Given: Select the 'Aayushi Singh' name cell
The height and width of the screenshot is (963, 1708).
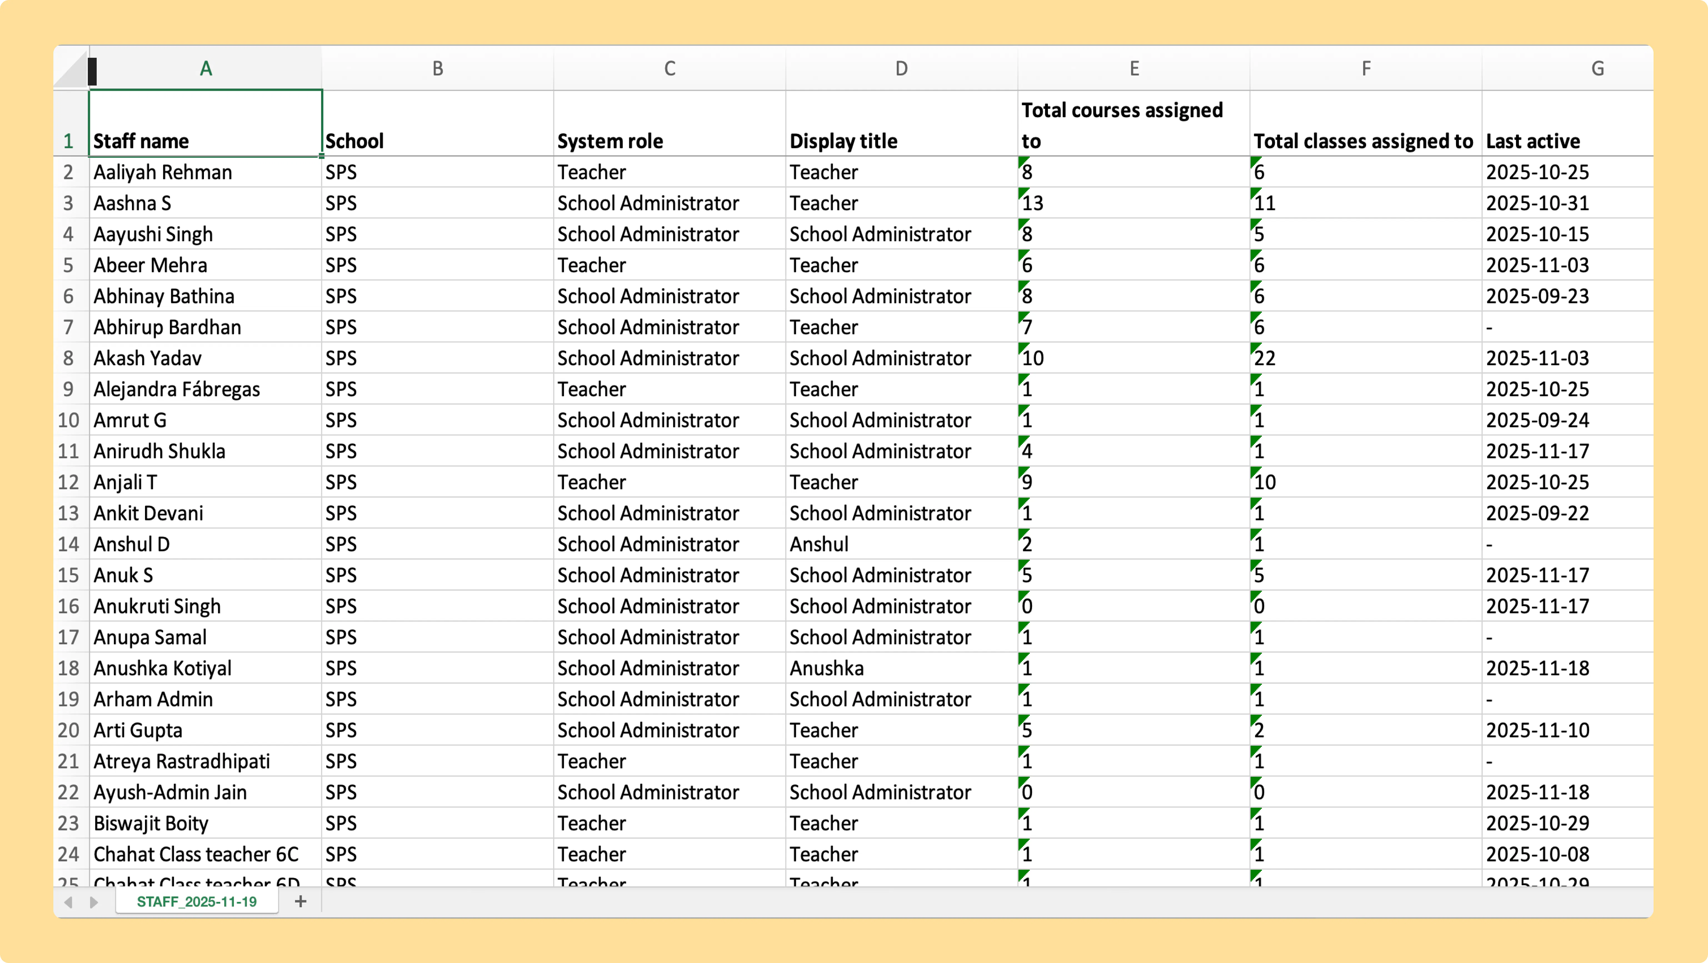Looking at the screenshot, I should (206, 234).
